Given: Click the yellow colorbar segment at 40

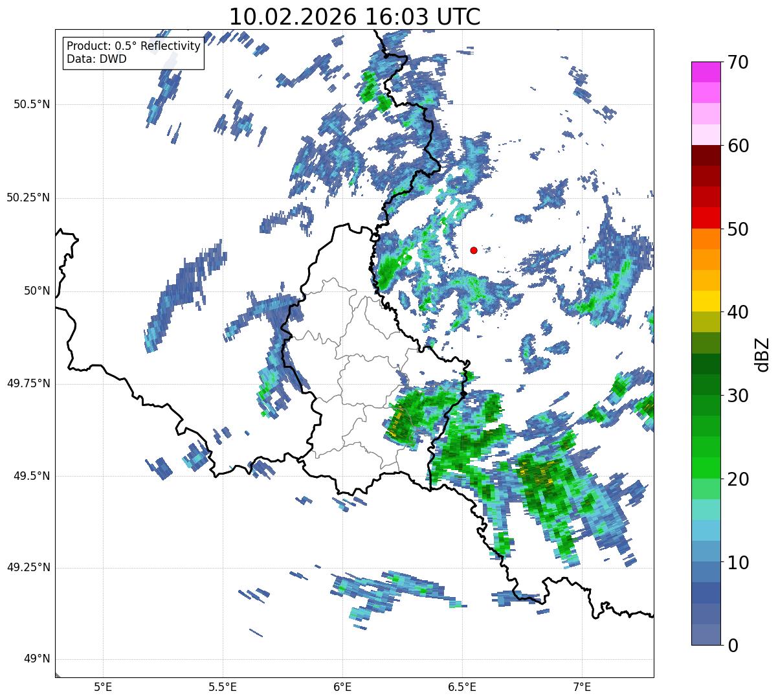Looking at the screenshot, I should coord(706,302).
